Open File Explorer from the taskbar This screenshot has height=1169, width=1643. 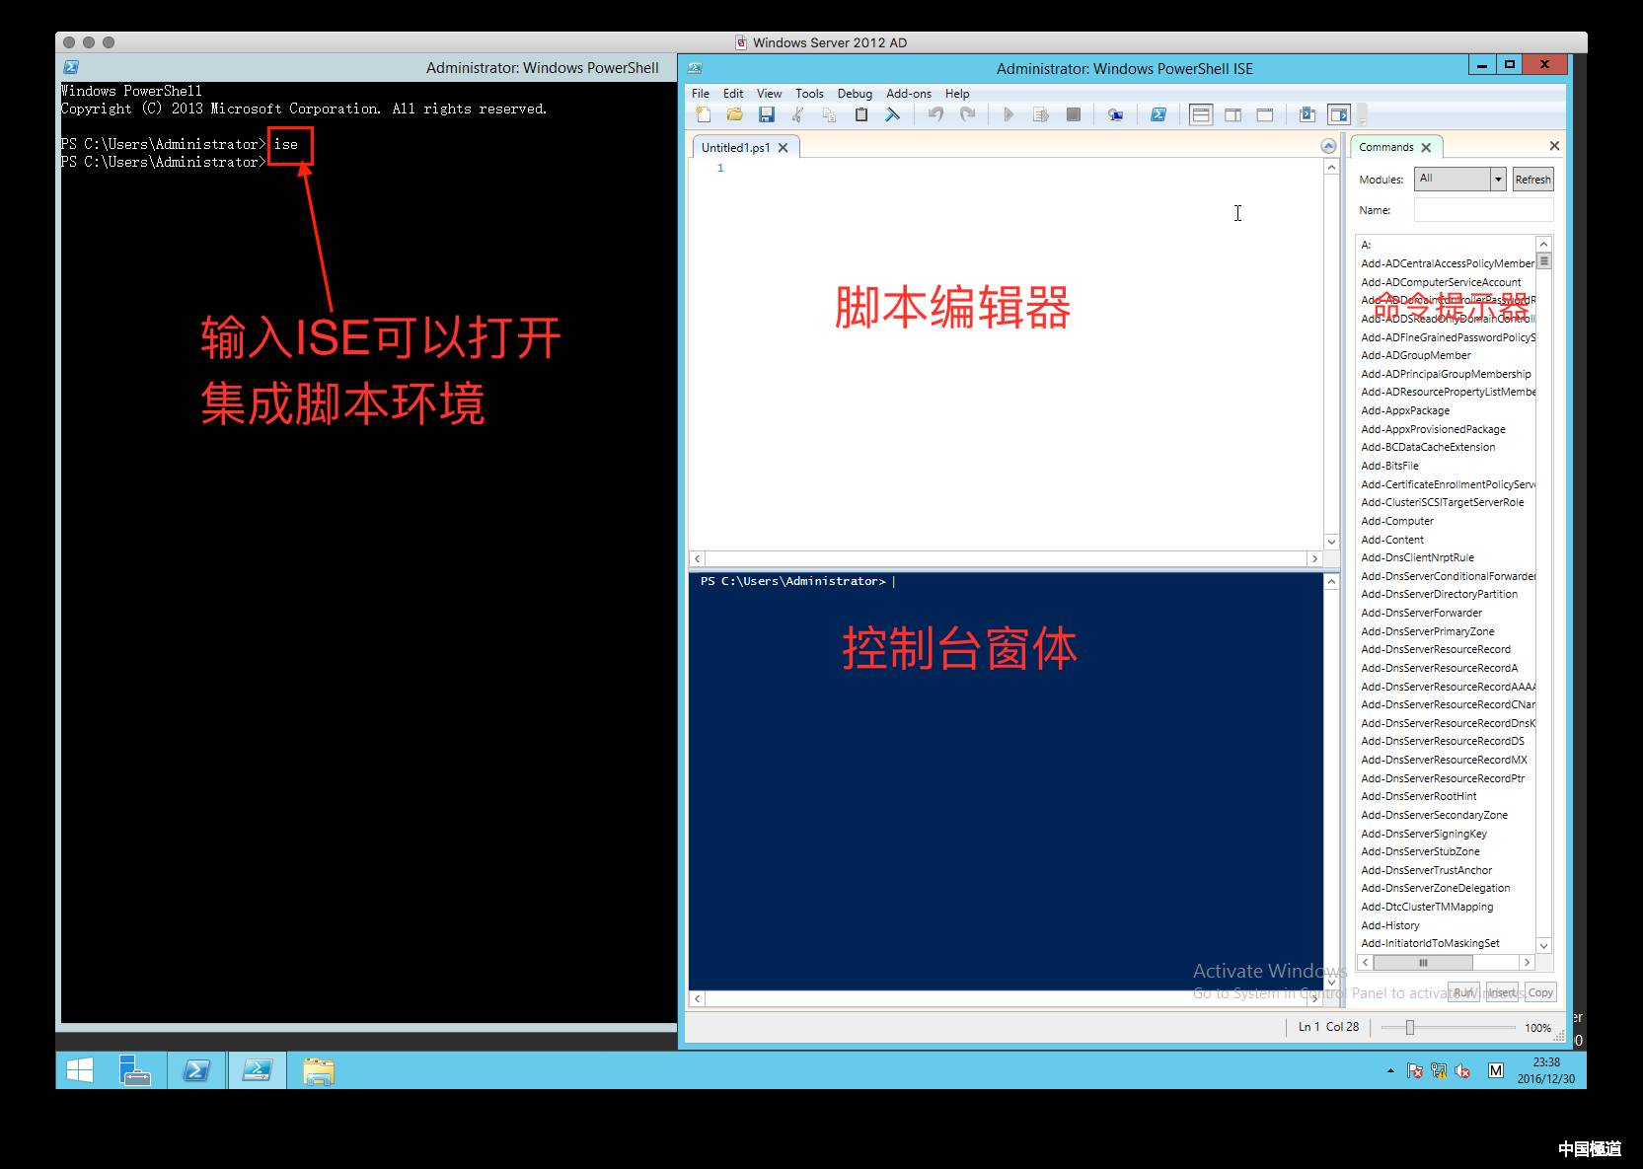tap(318, 1070)
